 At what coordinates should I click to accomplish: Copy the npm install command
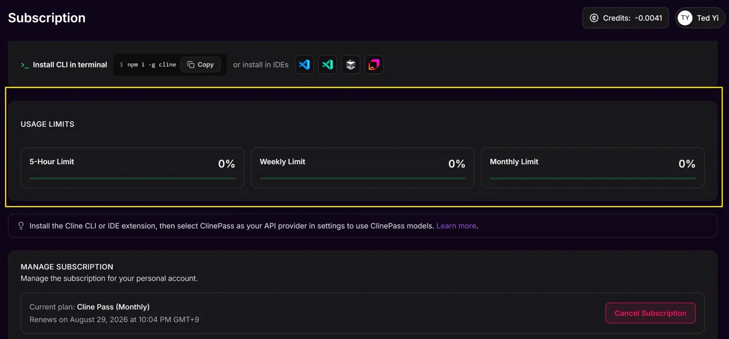200,64
